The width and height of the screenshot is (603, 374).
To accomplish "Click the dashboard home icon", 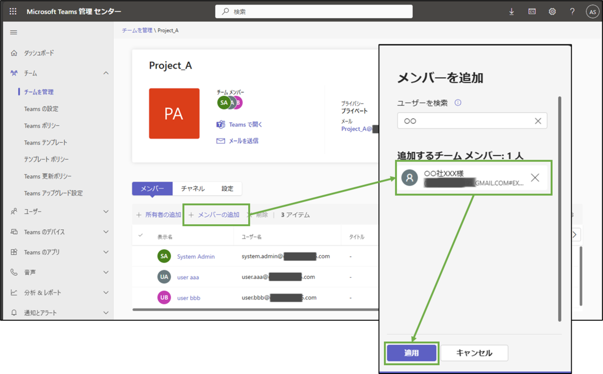I will coord(14,53).
